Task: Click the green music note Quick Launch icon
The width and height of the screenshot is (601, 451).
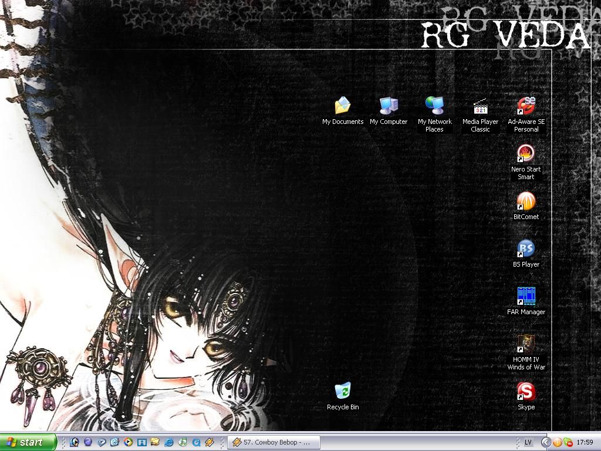Action: coord(183,442)
